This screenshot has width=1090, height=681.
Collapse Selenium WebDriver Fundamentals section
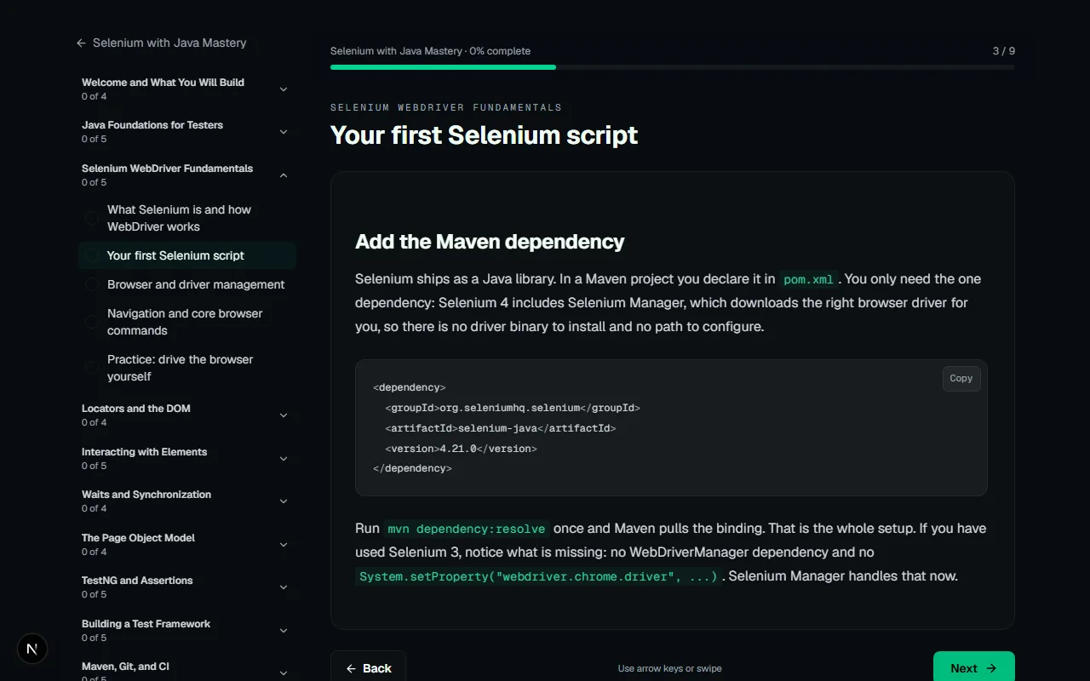186,175
